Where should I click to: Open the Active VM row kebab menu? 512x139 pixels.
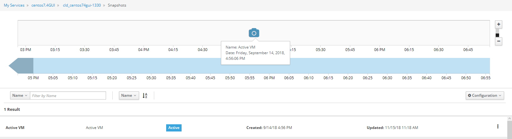pyautogui.click(x=498, y=126)
